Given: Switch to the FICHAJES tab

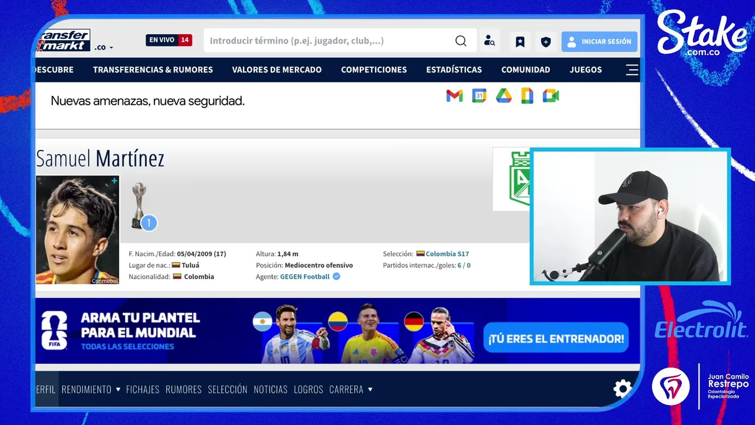Looking at the screenshot, I should 143,389.
